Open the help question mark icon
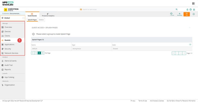 point(191,10)
